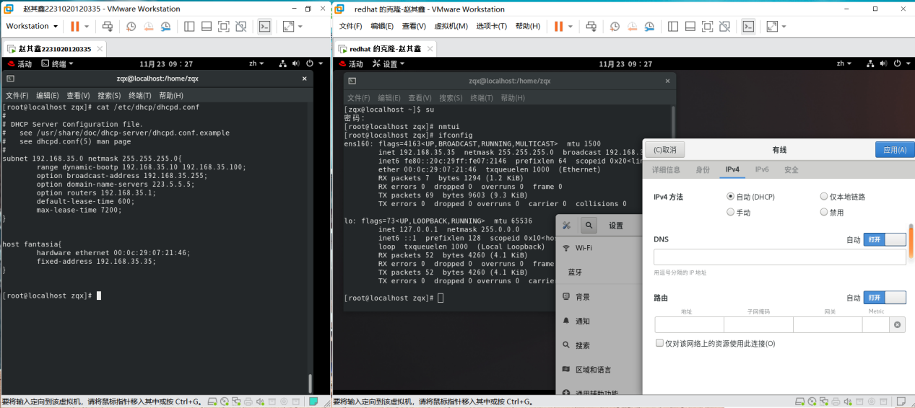The width and height of the screenshot is (915, 408).
Task: Click the route 网关 input field
Action: pyautogui.click(x=827, y=325)
